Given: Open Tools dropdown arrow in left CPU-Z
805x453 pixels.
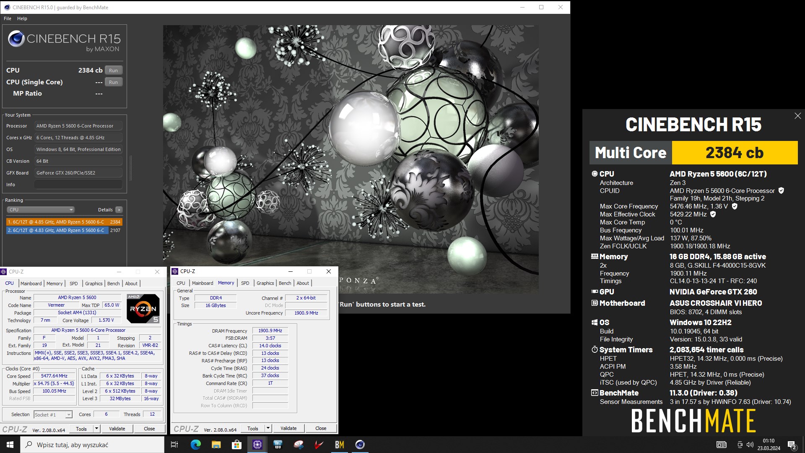Looking at the screenshot, I should pos(96,429).
